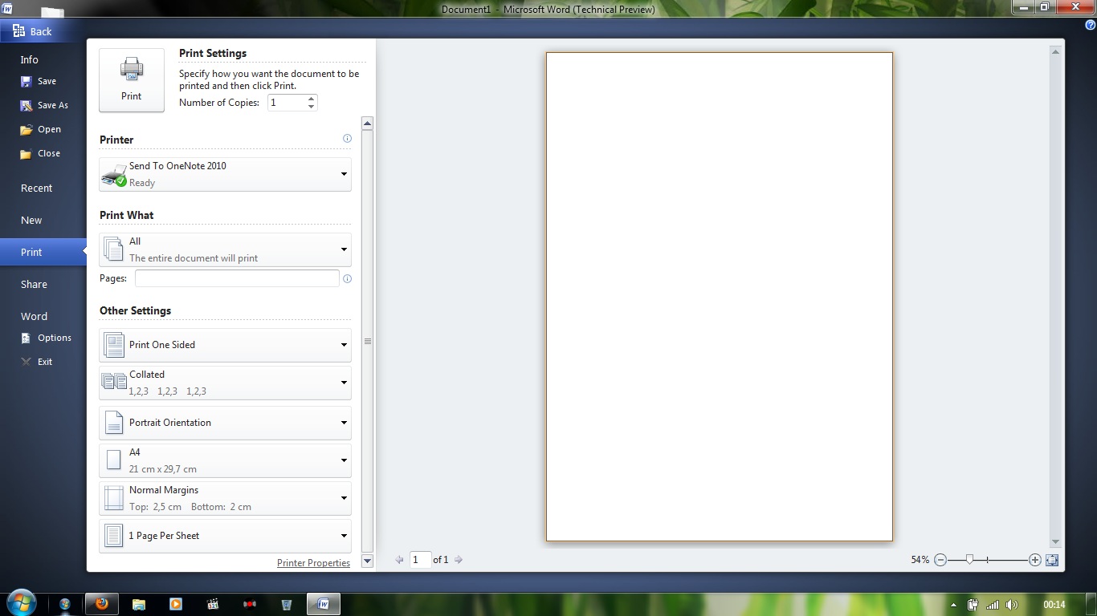Click the Zoom to Page icon
The width and height of the screenshot is (1097, 616).
click(x=1052, y=560)
